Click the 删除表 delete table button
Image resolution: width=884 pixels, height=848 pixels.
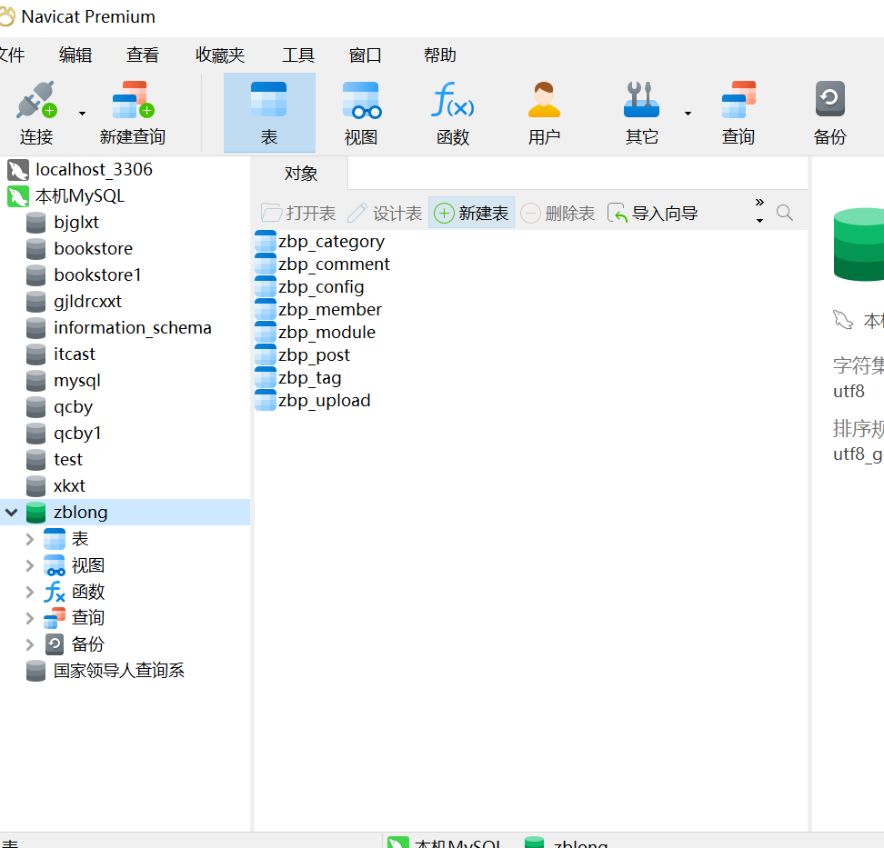[558, 213]
